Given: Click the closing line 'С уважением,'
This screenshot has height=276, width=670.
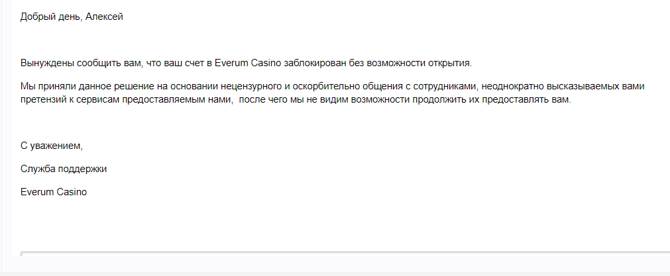Looking at the screenshot, I should (51, 146).
